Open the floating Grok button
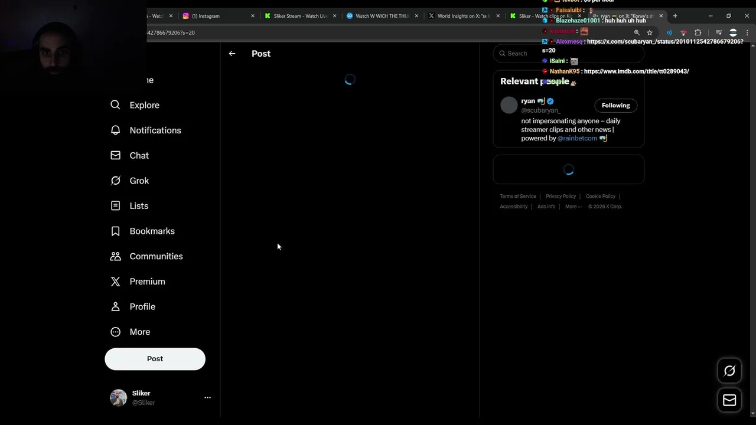The height and width of the screenshot is (425, 756). pyautogui.click(x=729, y=371)
